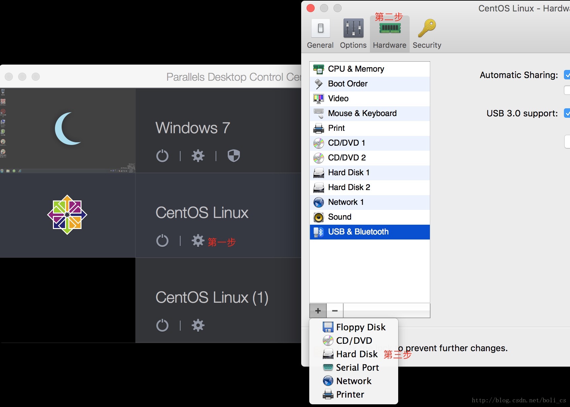Open the General tab in CentOS settings

[x=320, y=34]
